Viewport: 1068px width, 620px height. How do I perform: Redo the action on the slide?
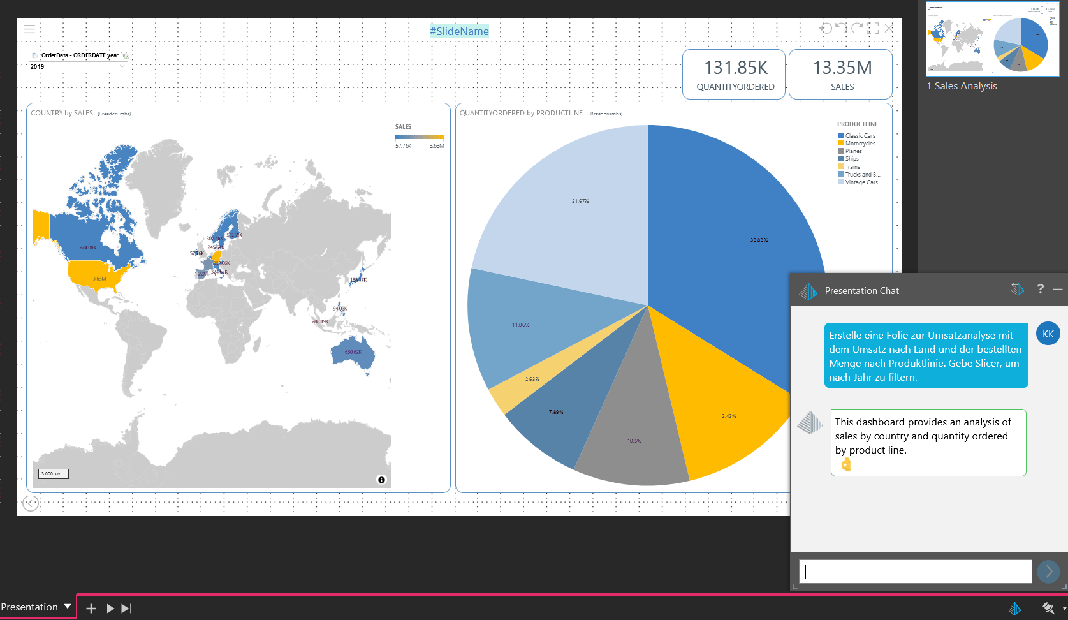[858, 28]
